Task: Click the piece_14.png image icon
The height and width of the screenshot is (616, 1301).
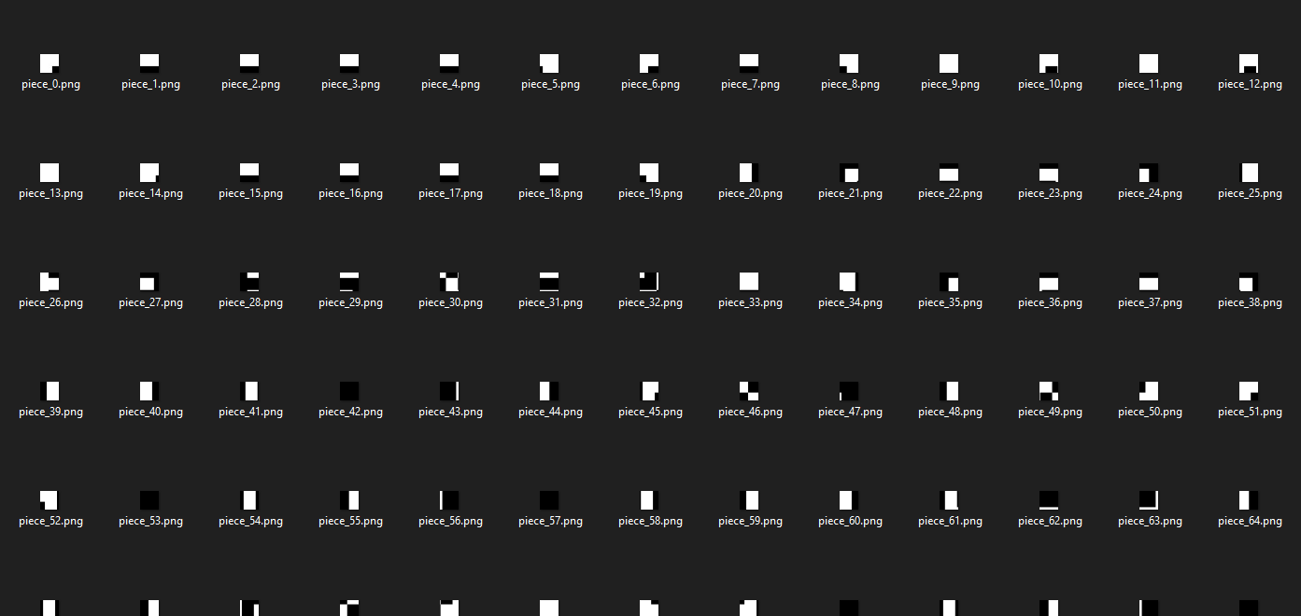Action: (x=150, y=173)
